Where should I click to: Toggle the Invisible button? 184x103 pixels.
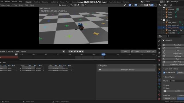pos(173,91)
